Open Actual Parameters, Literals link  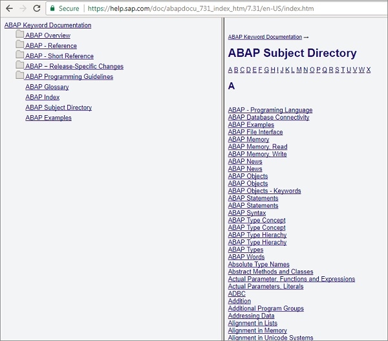[266, 287]
